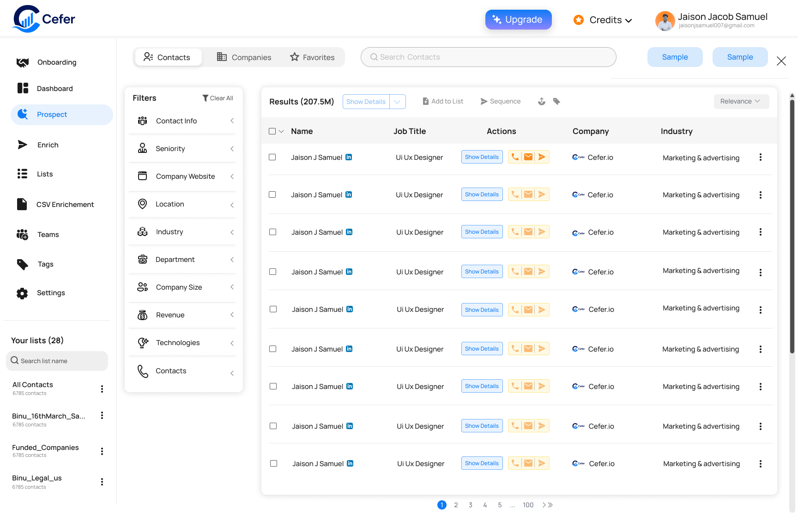798x516 pixels.
Task: Go to page 2 of results
Action: point(456,505)
